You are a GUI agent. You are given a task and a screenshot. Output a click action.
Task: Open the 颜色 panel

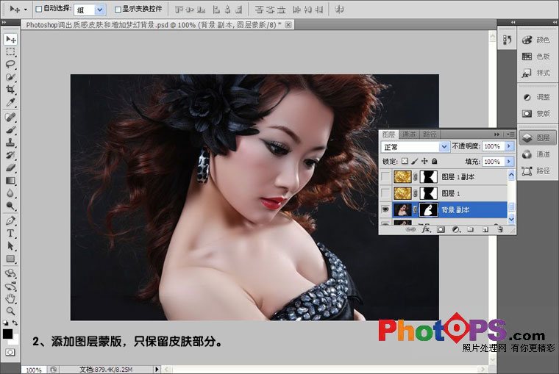536,40
